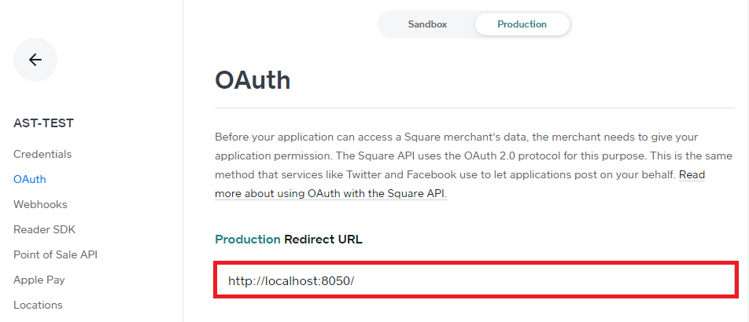
Task: Click the AST-TEST application name
Action: click(44, 123)
